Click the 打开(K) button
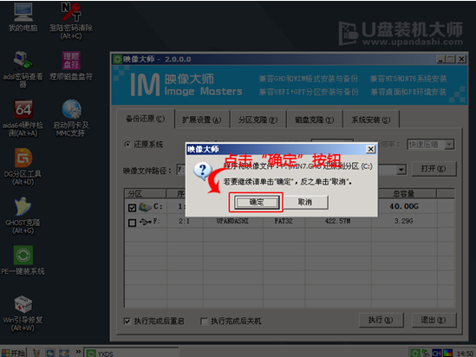This screenshot has height=357, width=476. click(434, 169)
